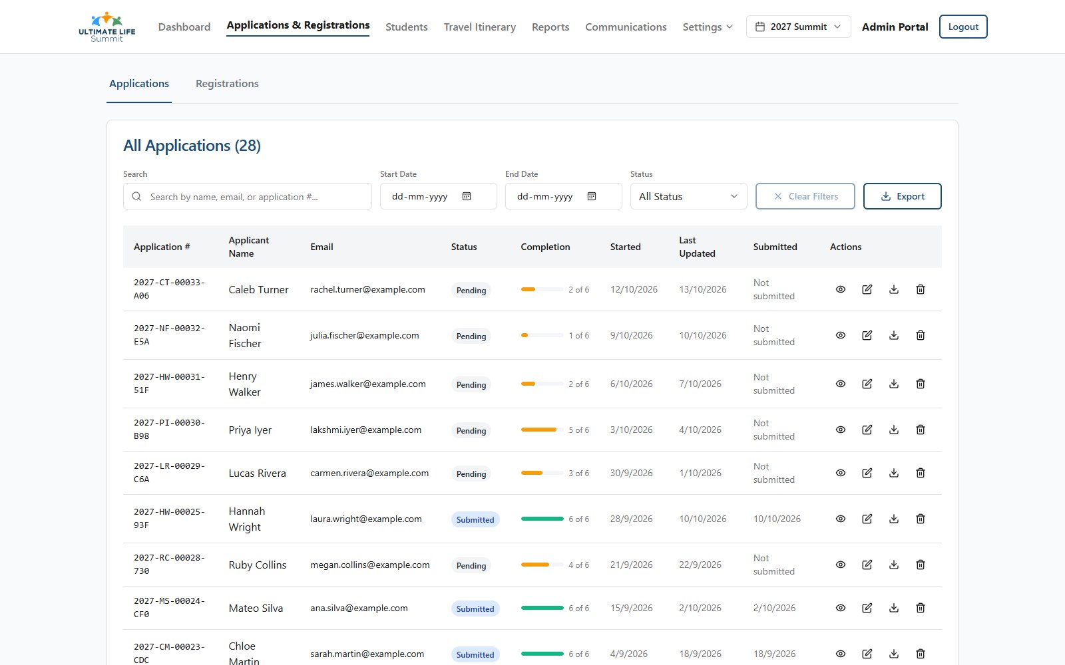Viewport: 1065px width, 665px height.
Task: Open Applications & Registrations nav item
Action: coord(298,25)
